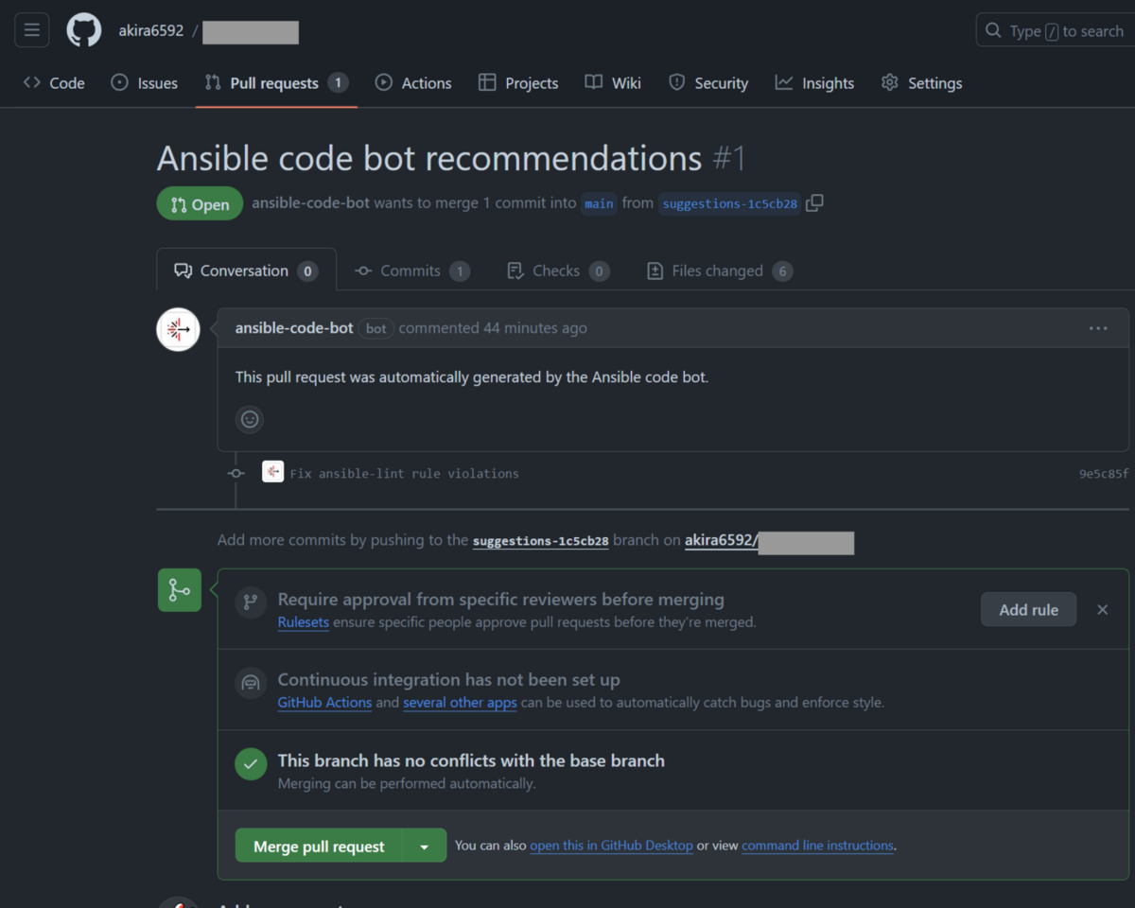Screen dimensions: 1135x908
Task: View command line instructions link
Action: click(817, 846)
